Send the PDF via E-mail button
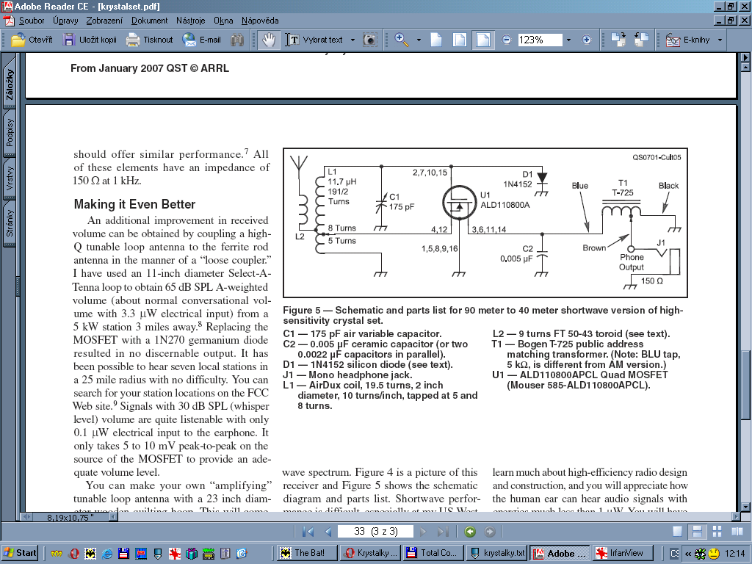The width and height of the screenshot is (752, 564). tap(201, 40)
